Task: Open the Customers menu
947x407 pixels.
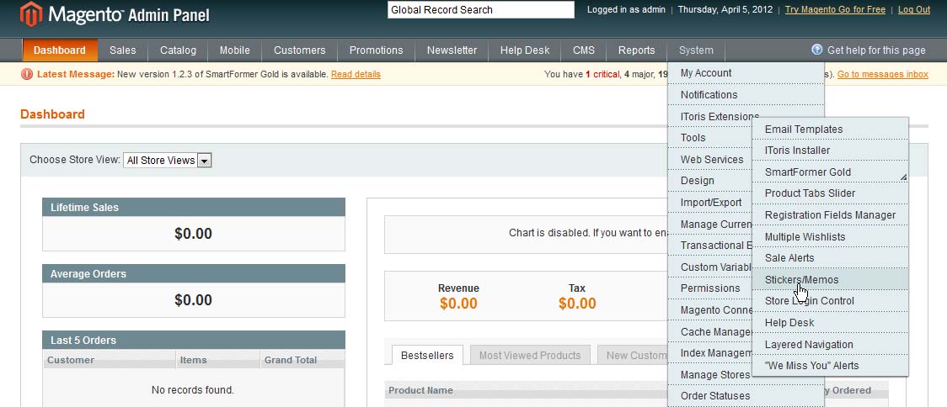Action: coord(300,50)
